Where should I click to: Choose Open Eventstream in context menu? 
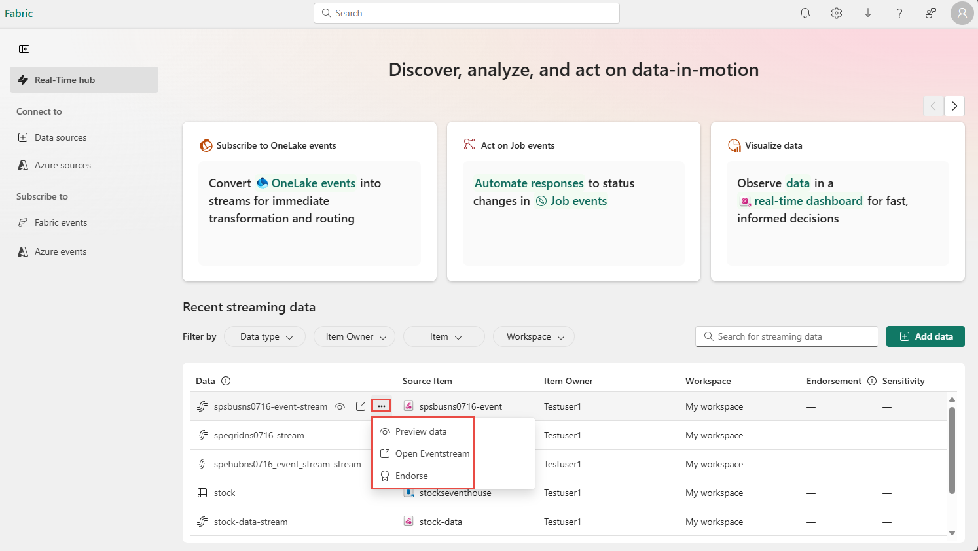pos(432,453)
